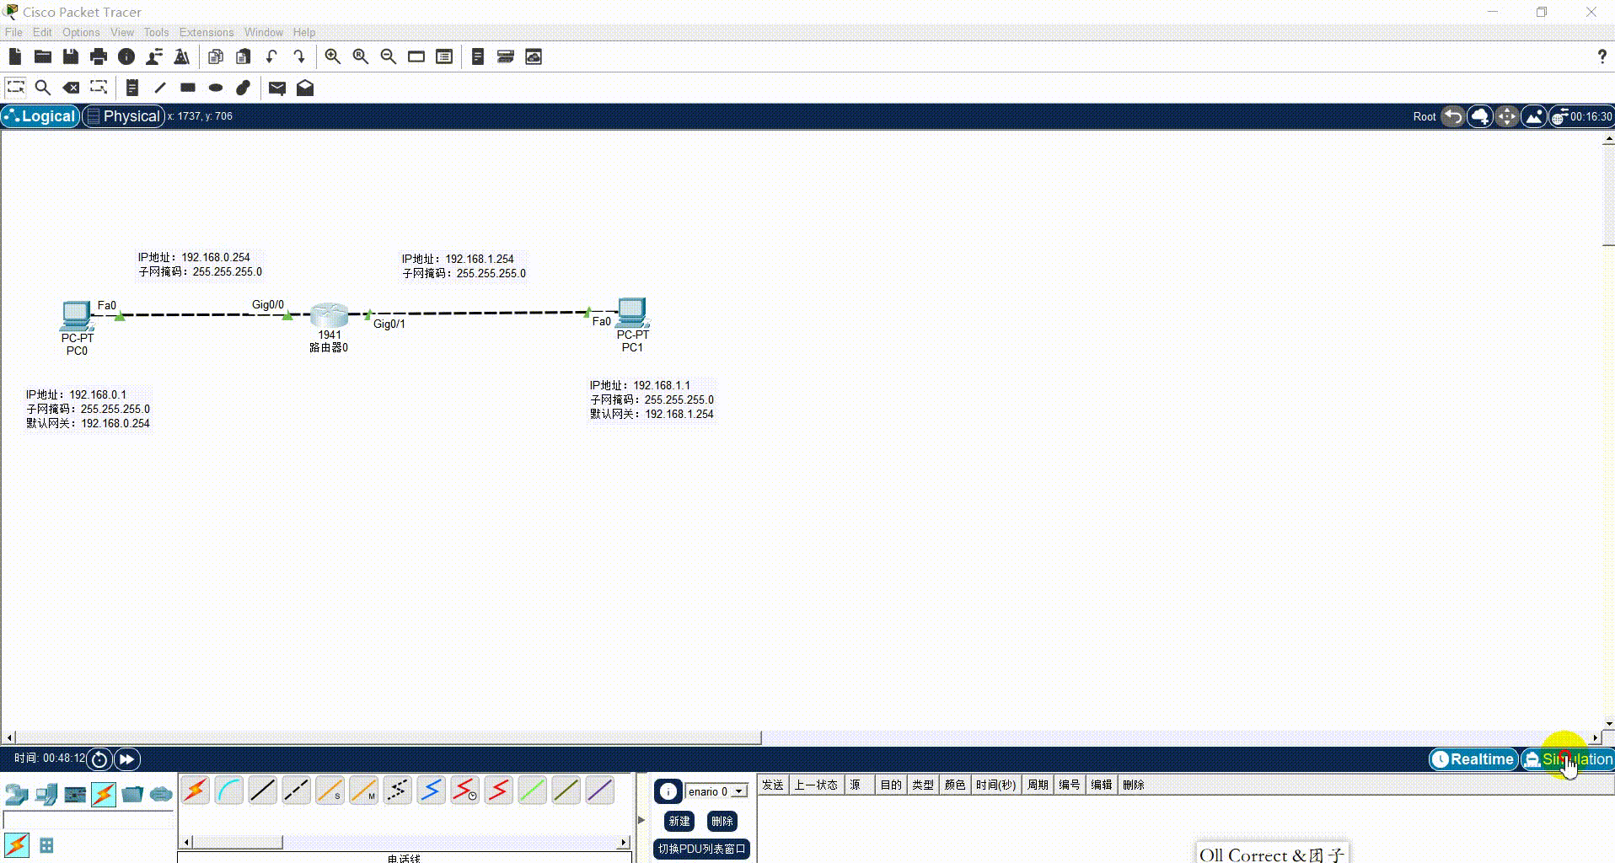Select the Draw Ellipse tool

[216, 87]
